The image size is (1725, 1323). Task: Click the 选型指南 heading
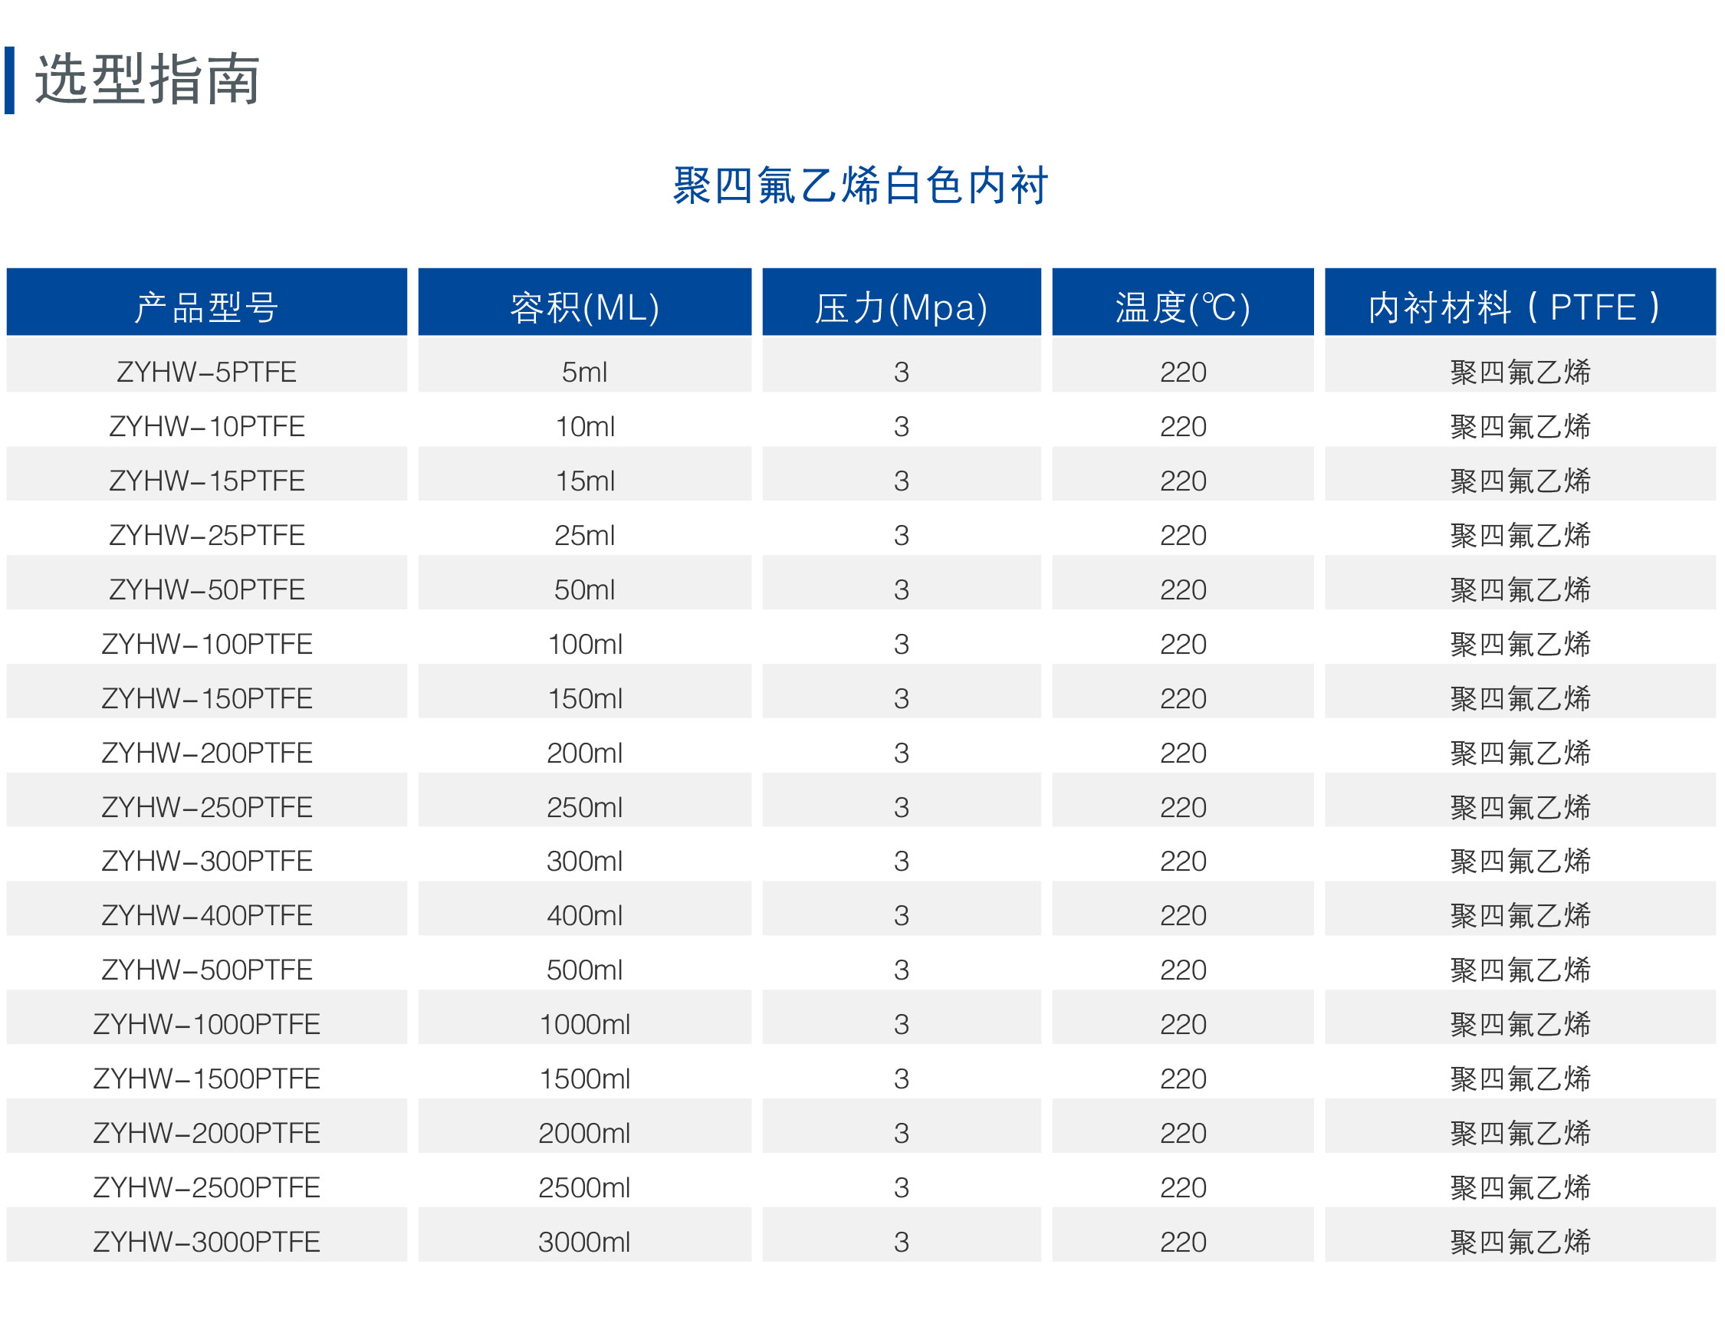coord(147,80)
